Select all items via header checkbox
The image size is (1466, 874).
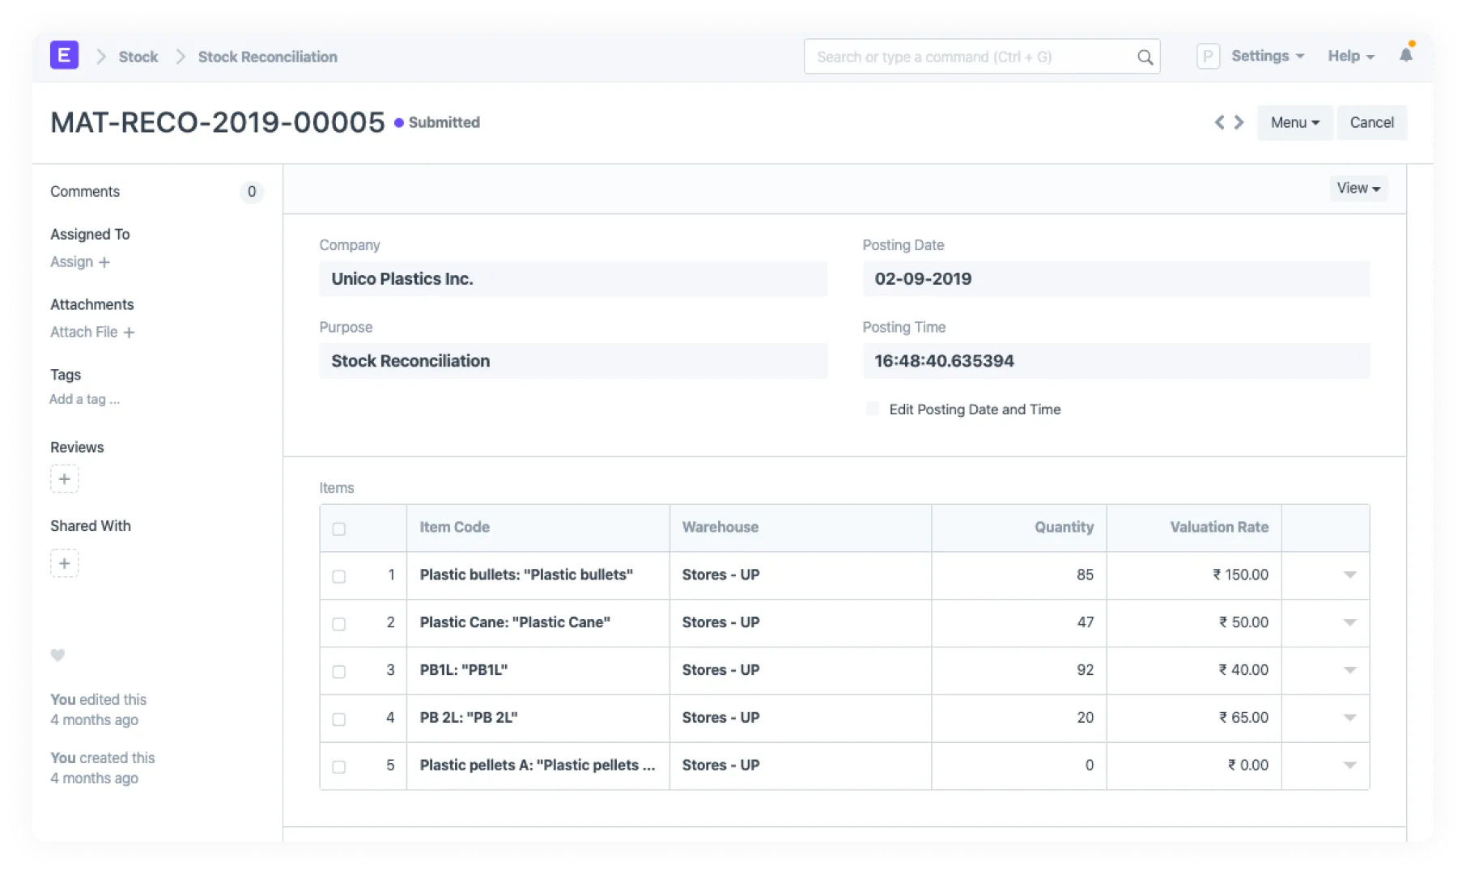[339, 528]
